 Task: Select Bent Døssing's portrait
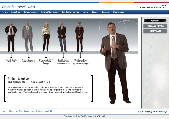click(x=62, y=37)
